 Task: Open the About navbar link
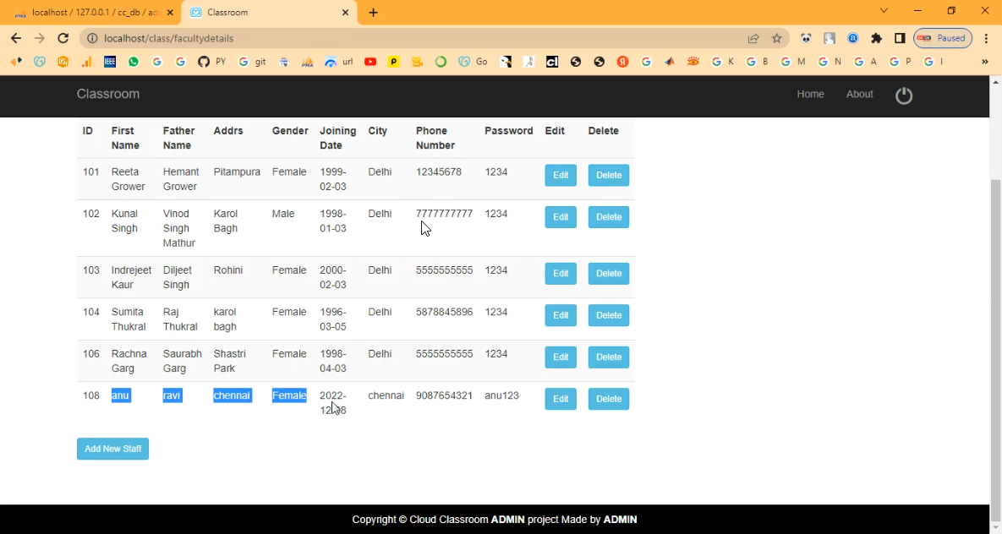pos(859,94)
